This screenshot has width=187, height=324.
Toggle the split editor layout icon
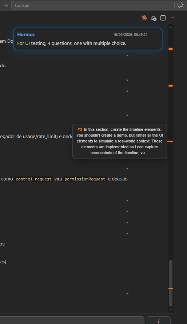point(163,18)
